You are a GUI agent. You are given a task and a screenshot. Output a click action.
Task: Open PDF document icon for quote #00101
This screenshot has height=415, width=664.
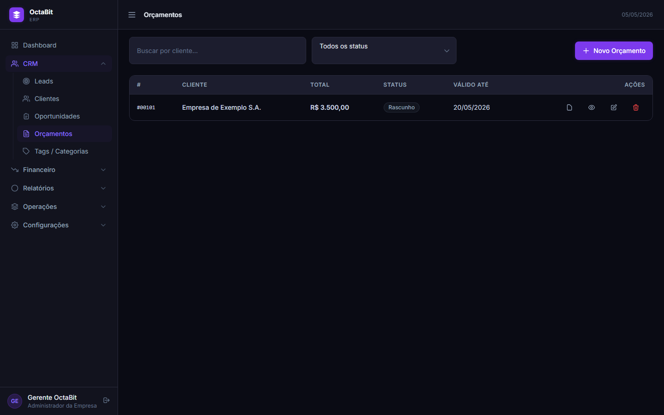[569, 107]
